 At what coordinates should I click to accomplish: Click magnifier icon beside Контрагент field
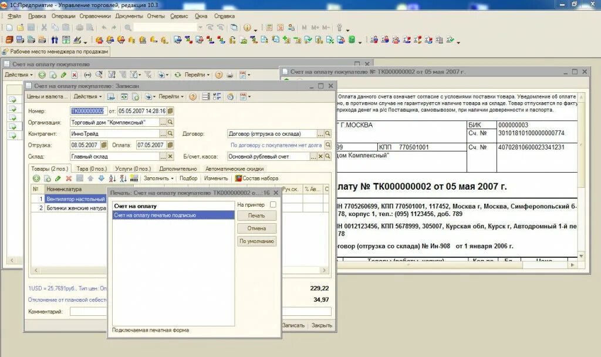[x=170, y=133]
